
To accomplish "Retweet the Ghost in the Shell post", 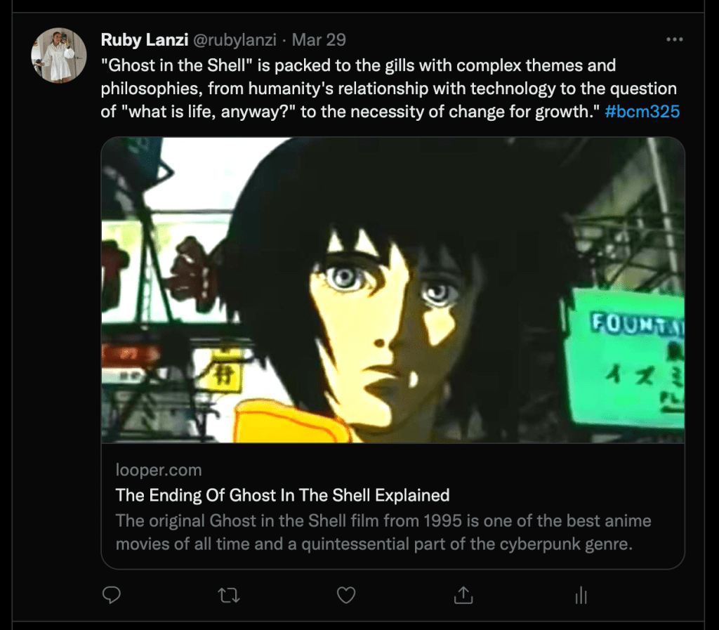I will [229, 596].
